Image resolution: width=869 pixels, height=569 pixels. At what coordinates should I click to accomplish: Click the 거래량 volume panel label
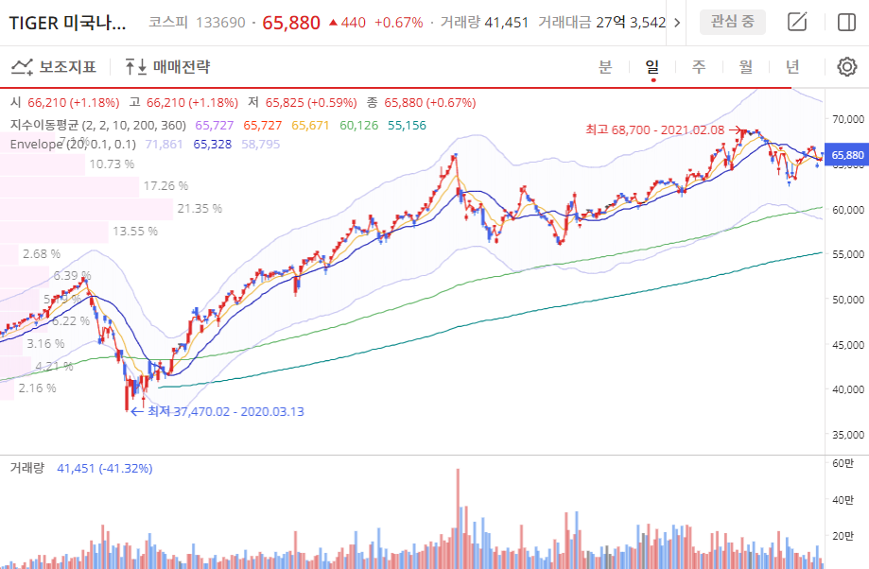click(26, 468)
